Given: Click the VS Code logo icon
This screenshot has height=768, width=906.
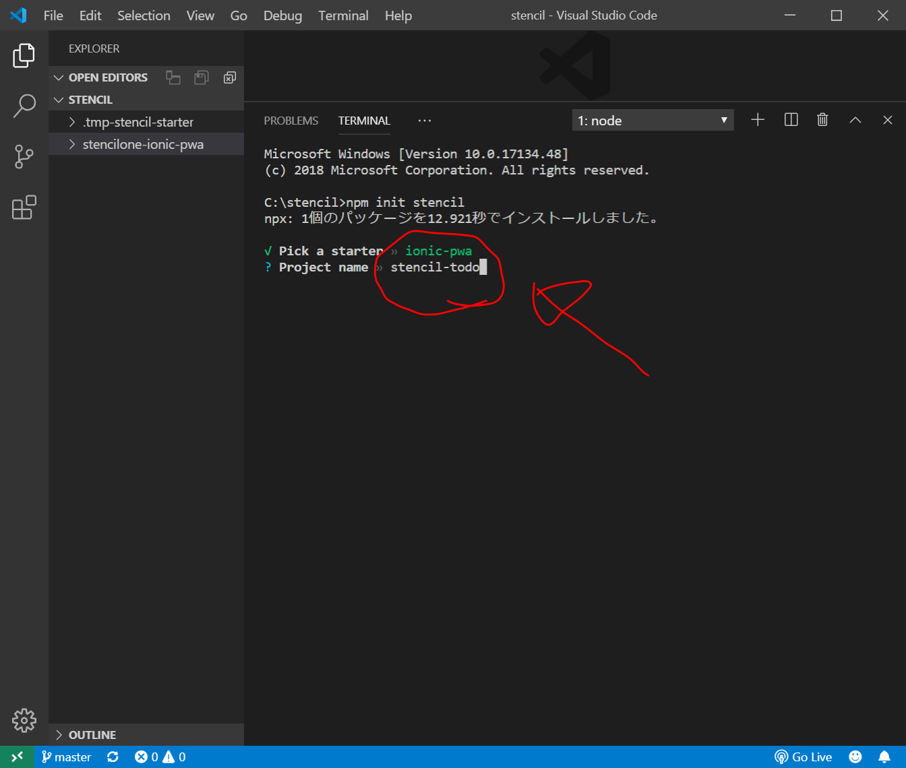Looking at the screenshot, I should (x=18, y=15).
